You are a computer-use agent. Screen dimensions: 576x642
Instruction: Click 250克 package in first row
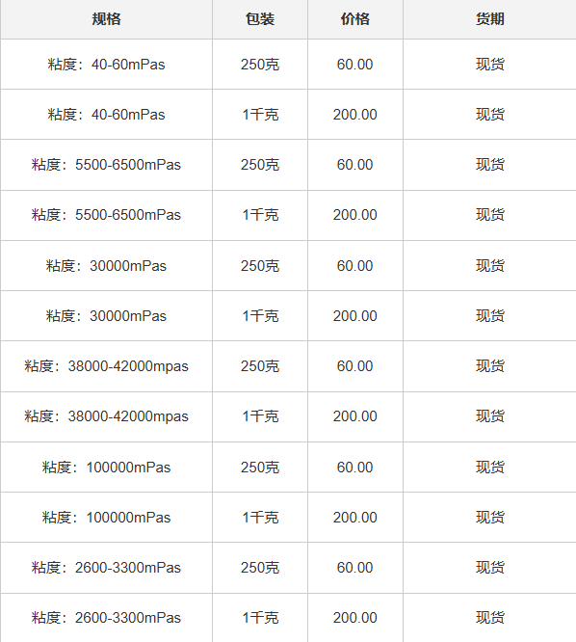(x=260, y=65)
